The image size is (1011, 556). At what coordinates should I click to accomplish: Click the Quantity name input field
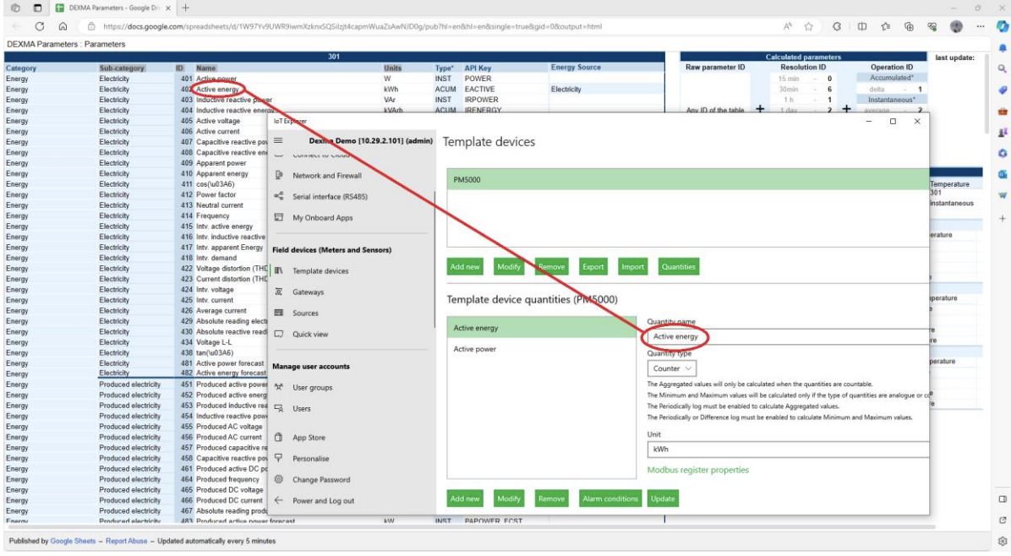point(788,336)
